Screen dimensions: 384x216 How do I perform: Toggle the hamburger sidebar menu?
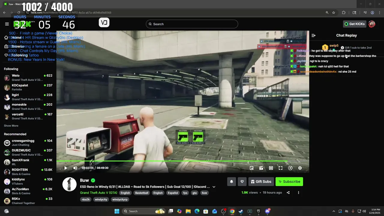[x=7, y=24]
